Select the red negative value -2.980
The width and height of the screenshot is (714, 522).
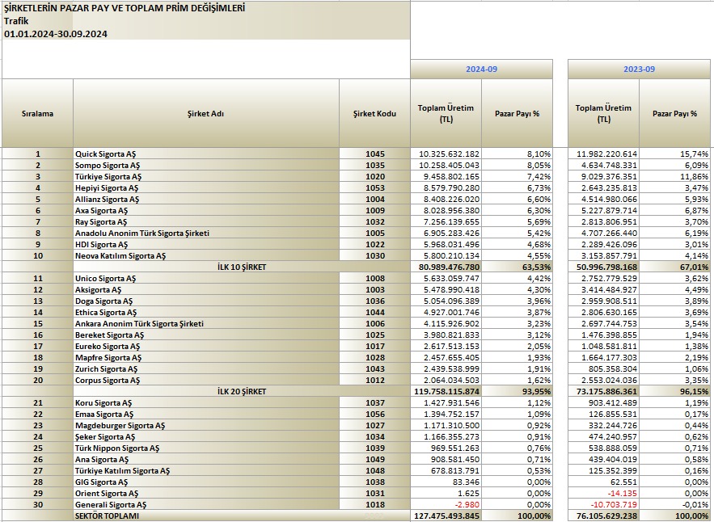[446, 505]
